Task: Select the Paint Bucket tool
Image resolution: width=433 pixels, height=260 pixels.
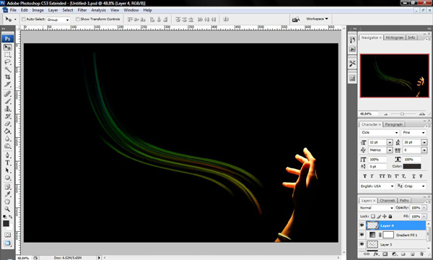Action: (7, 131)
